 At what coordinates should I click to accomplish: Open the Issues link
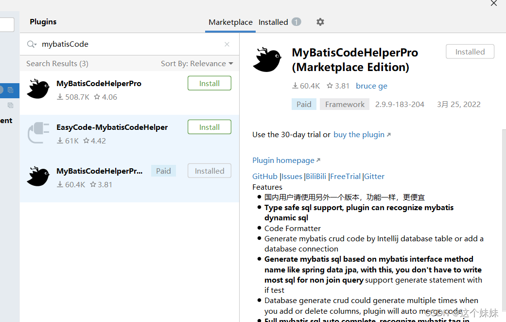point(292,177)
